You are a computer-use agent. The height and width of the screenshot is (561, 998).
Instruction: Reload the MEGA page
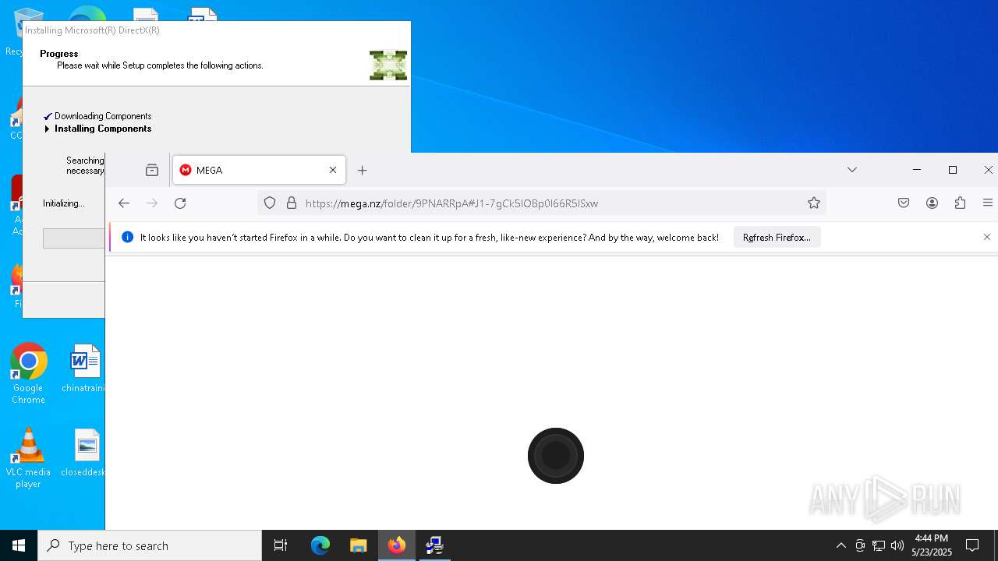(x=180, y=203)
